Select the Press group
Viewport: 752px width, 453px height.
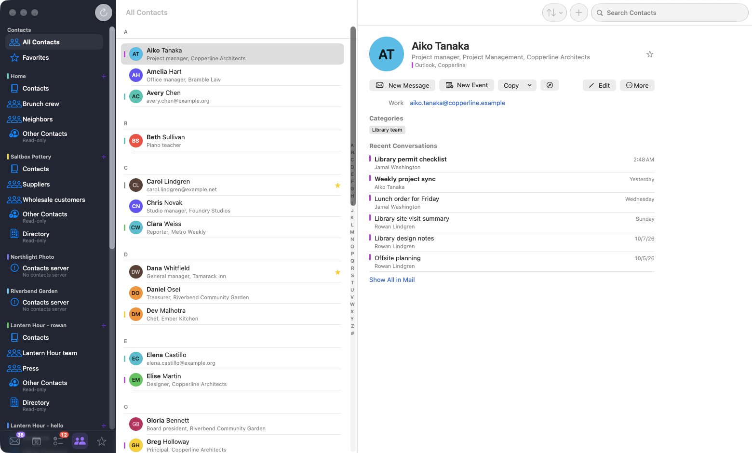coord(54,368)
